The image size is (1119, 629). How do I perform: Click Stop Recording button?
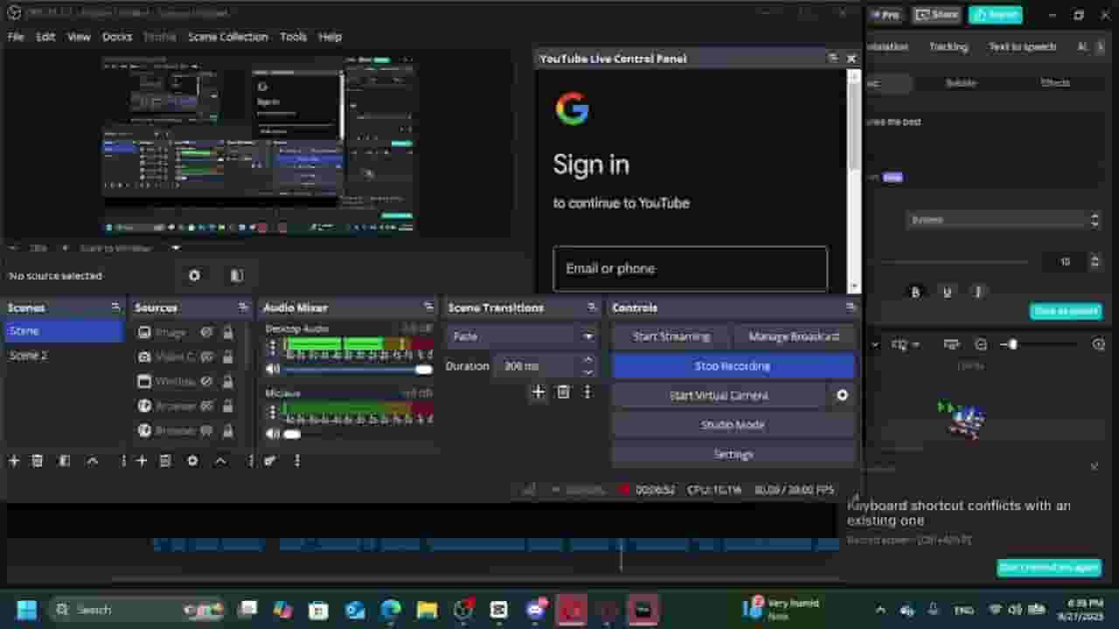(733, 366)
